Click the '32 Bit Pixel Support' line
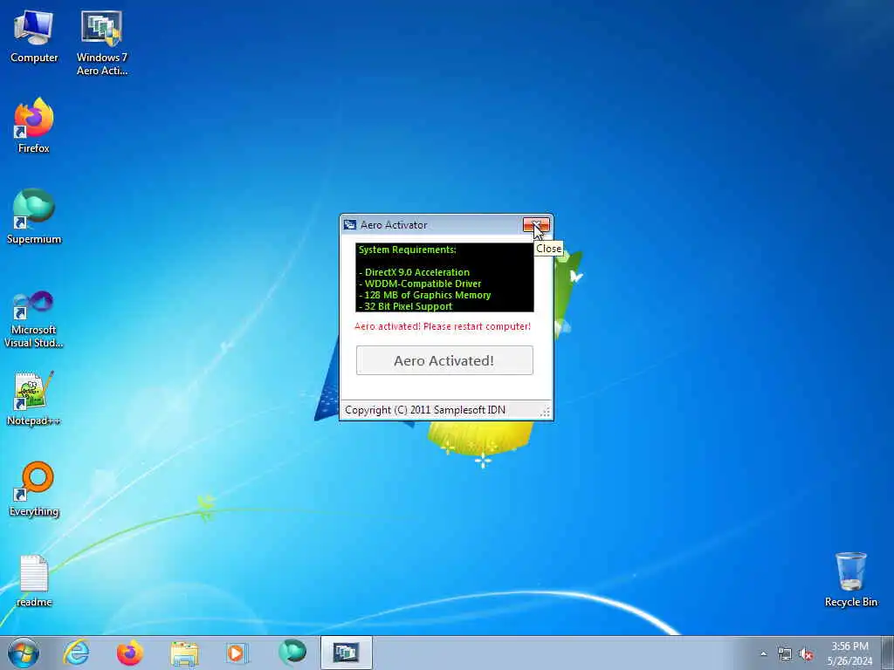Viewport: 894px width, 670px height. pos(405,306)
